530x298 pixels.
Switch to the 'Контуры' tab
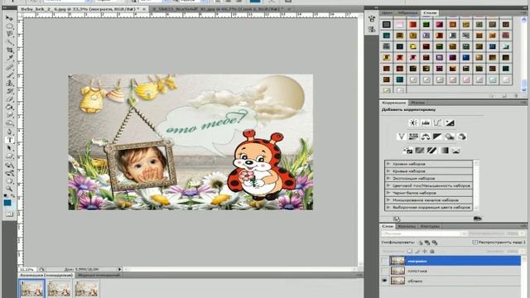[430, 226]
